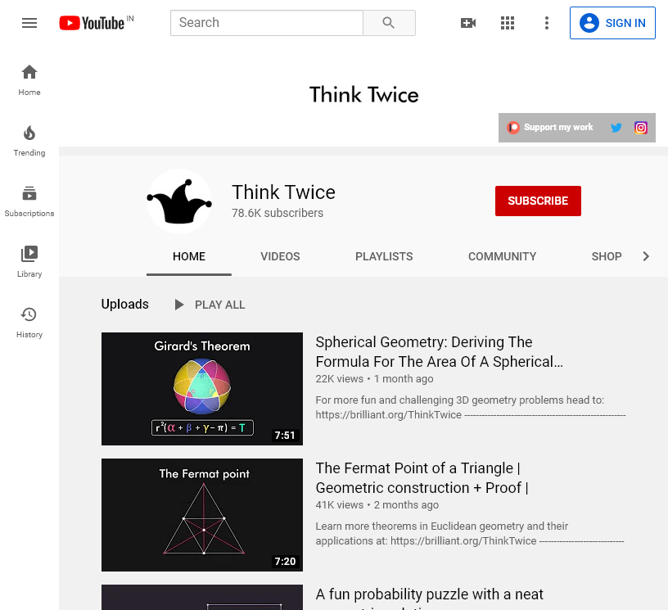Screen dimensions: 668x610
Task: Switch to the SHOP tab
Action: coord(607,256)
